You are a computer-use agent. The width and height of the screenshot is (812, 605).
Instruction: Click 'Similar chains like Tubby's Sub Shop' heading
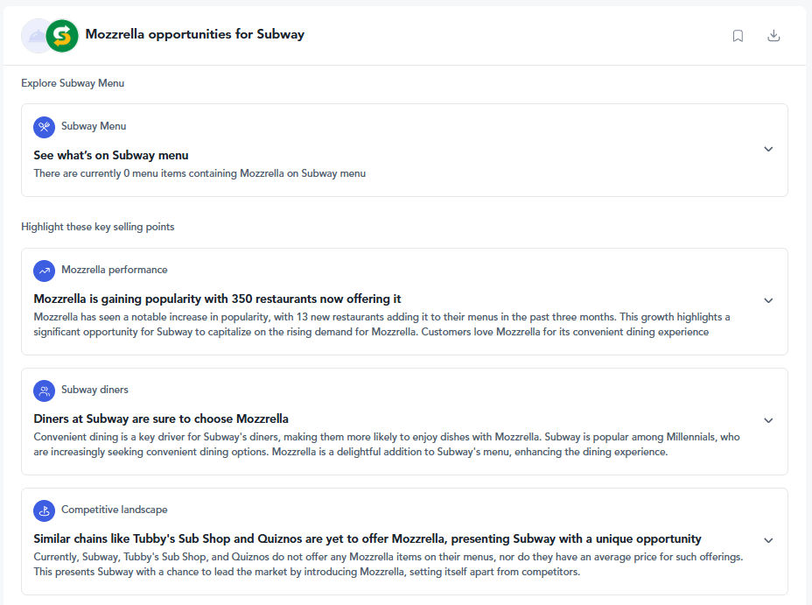(367, 538)
